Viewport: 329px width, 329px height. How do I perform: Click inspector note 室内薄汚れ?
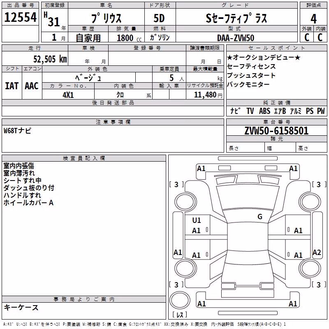pos(19,173)
